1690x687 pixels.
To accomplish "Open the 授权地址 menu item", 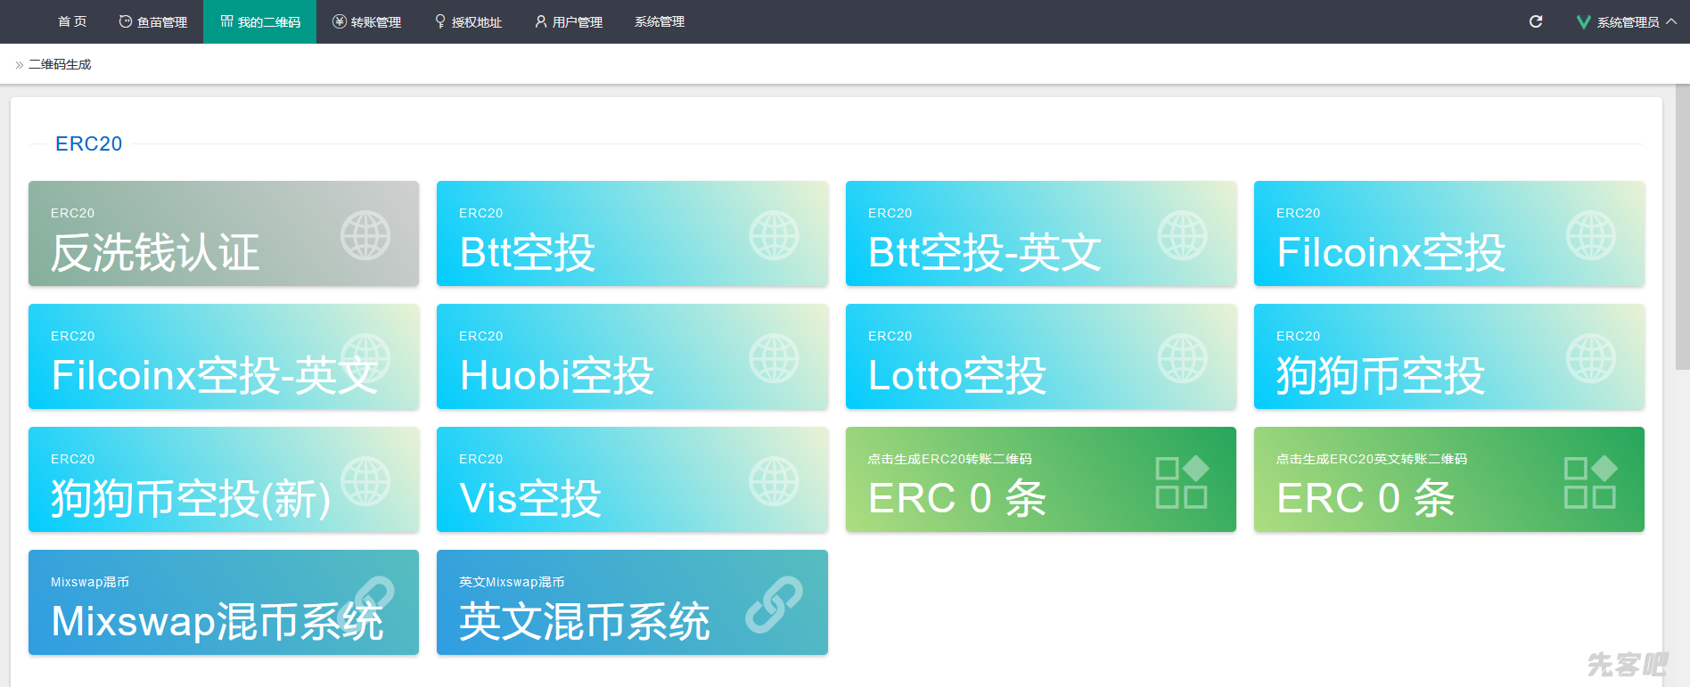I will point(468,21).
